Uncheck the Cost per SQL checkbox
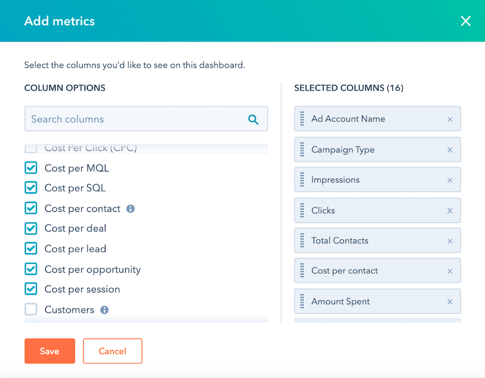Screen dimensions: 485x378 [31, 188]
